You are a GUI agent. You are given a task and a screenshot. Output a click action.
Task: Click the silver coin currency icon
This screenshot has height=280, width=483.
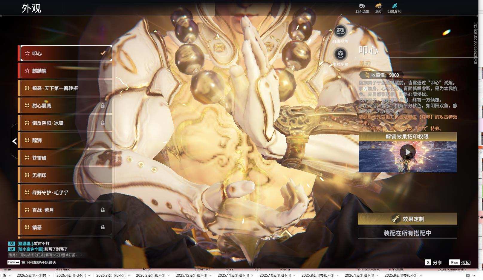362,6
